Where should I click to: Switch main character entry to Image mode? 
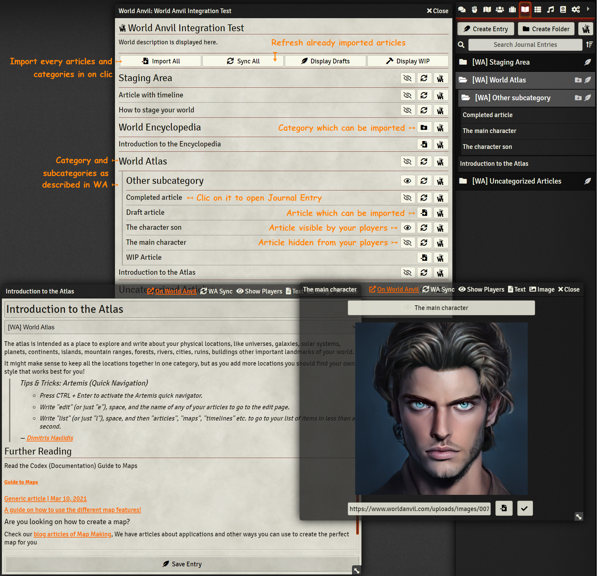tap(542, 289)
